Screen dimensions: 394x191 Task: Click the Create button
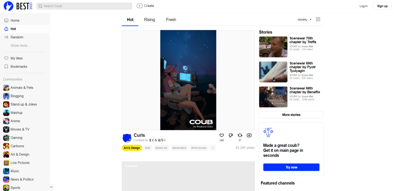coord(146,6)
